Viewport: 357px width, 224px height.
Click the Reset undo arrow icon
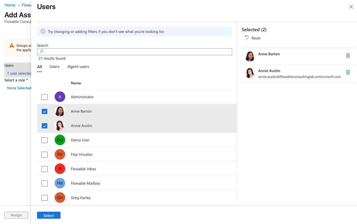click(247, 38)
